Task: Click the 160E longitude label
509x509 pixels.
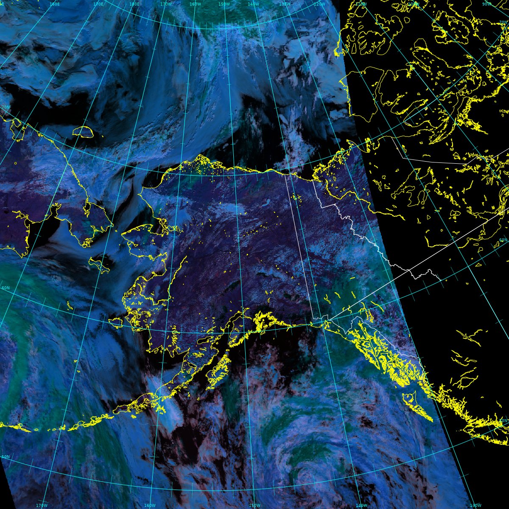Action: (54, 4)
